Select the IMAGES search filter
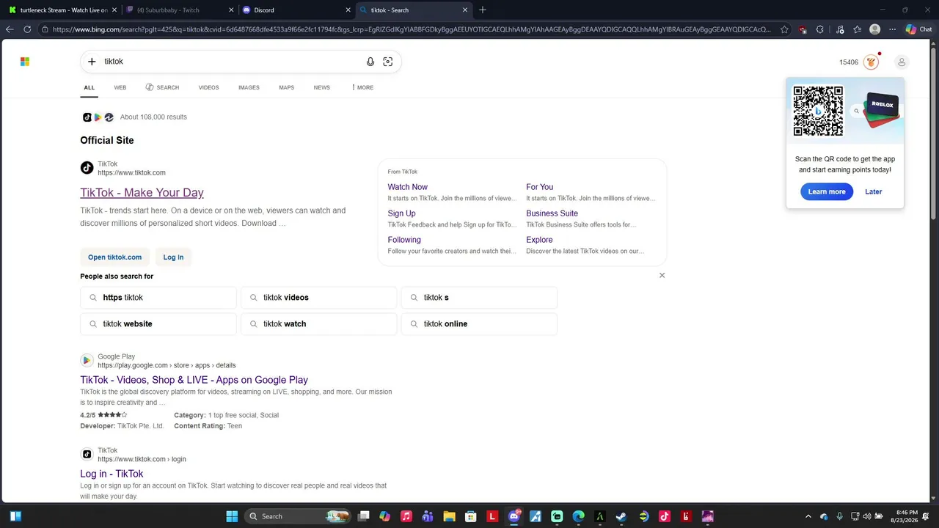 point(249,87)
